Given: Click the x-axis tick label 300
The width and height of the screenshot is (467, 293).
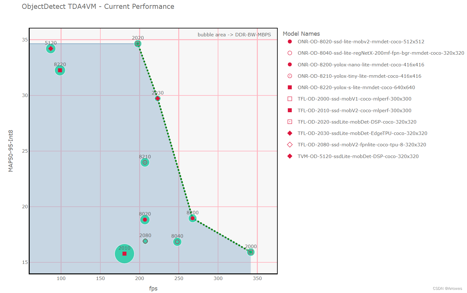Looking at the screenshot, I should (218, 278).
